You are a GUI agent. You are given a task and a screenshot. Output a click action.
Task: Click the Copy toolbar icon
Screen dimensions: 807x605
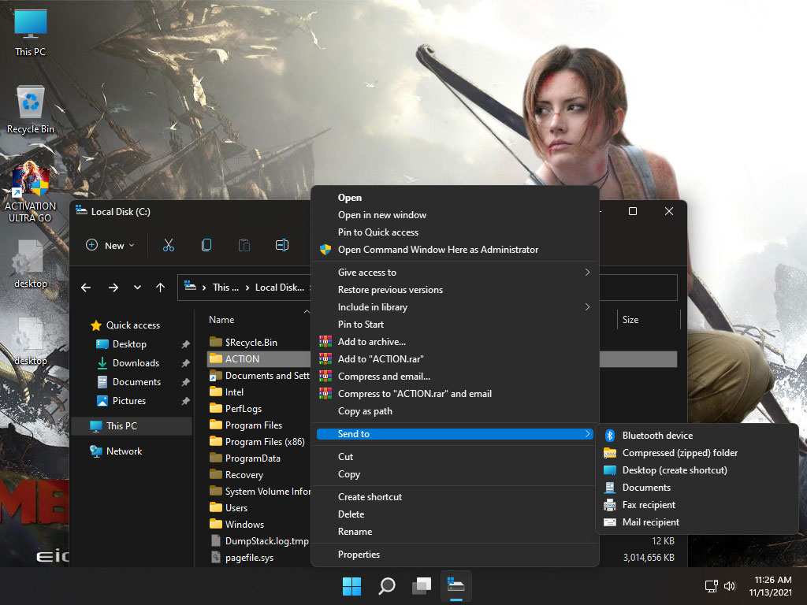tap(206, 245)
